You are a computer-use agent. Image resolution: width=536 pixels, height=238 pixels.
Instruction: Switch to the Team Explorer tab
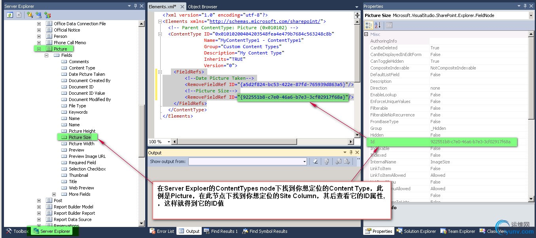point(458,231)
